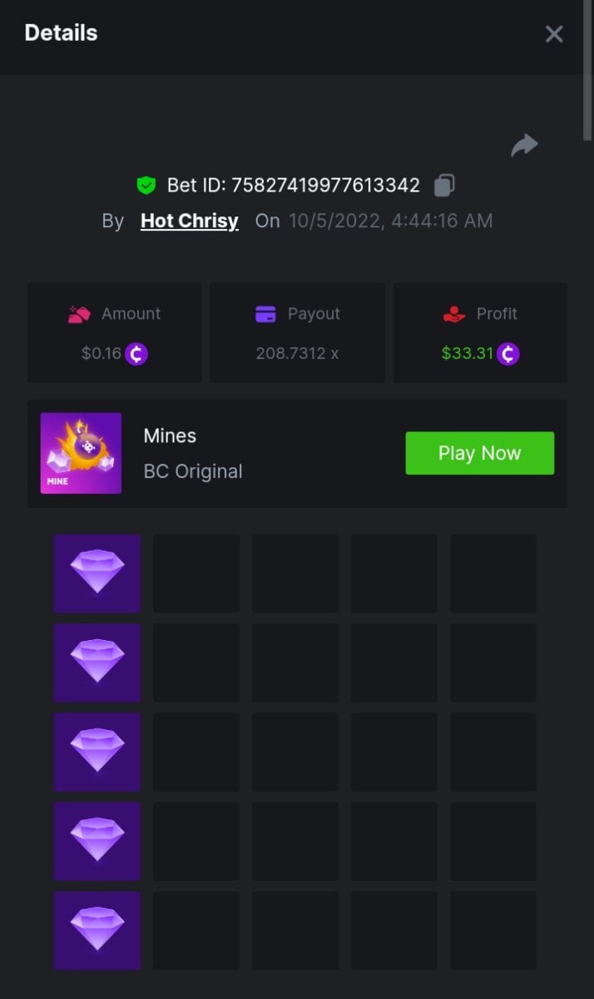Copy the Bet ID with copy icon
This screenshot has width=594, height=999.
(x=444, y=185)
